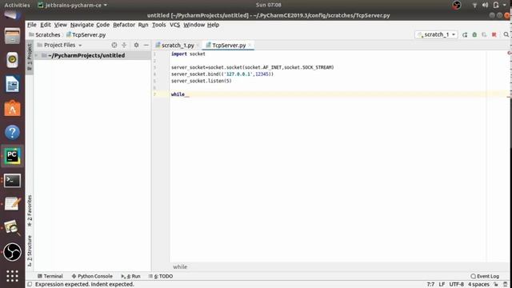
Task: Open the Window menu
Action: (194, 25)
